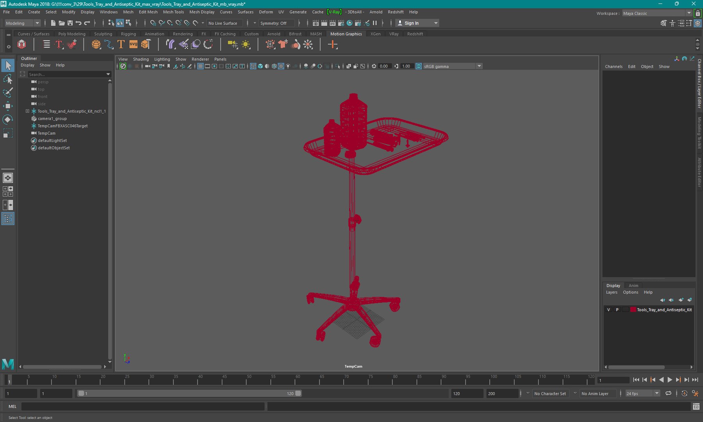Switch to the Poly Modeling shelf tab

(71, 34)
